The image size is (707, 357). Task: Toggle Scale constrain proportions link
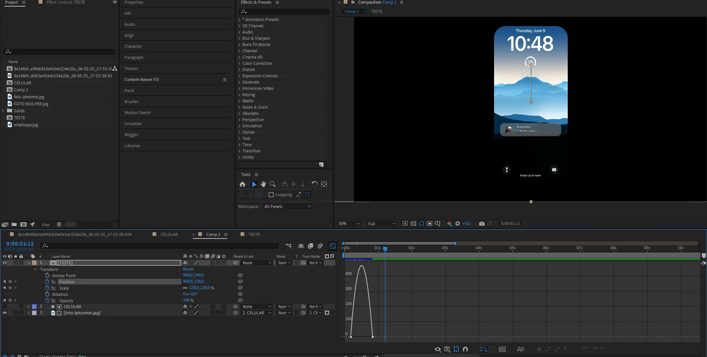tap(185, 288)
